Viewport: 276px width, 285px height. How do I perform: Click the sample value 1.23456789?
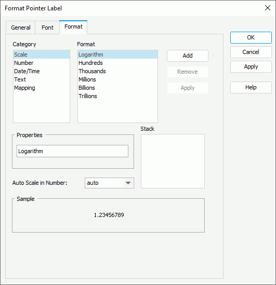109,215
